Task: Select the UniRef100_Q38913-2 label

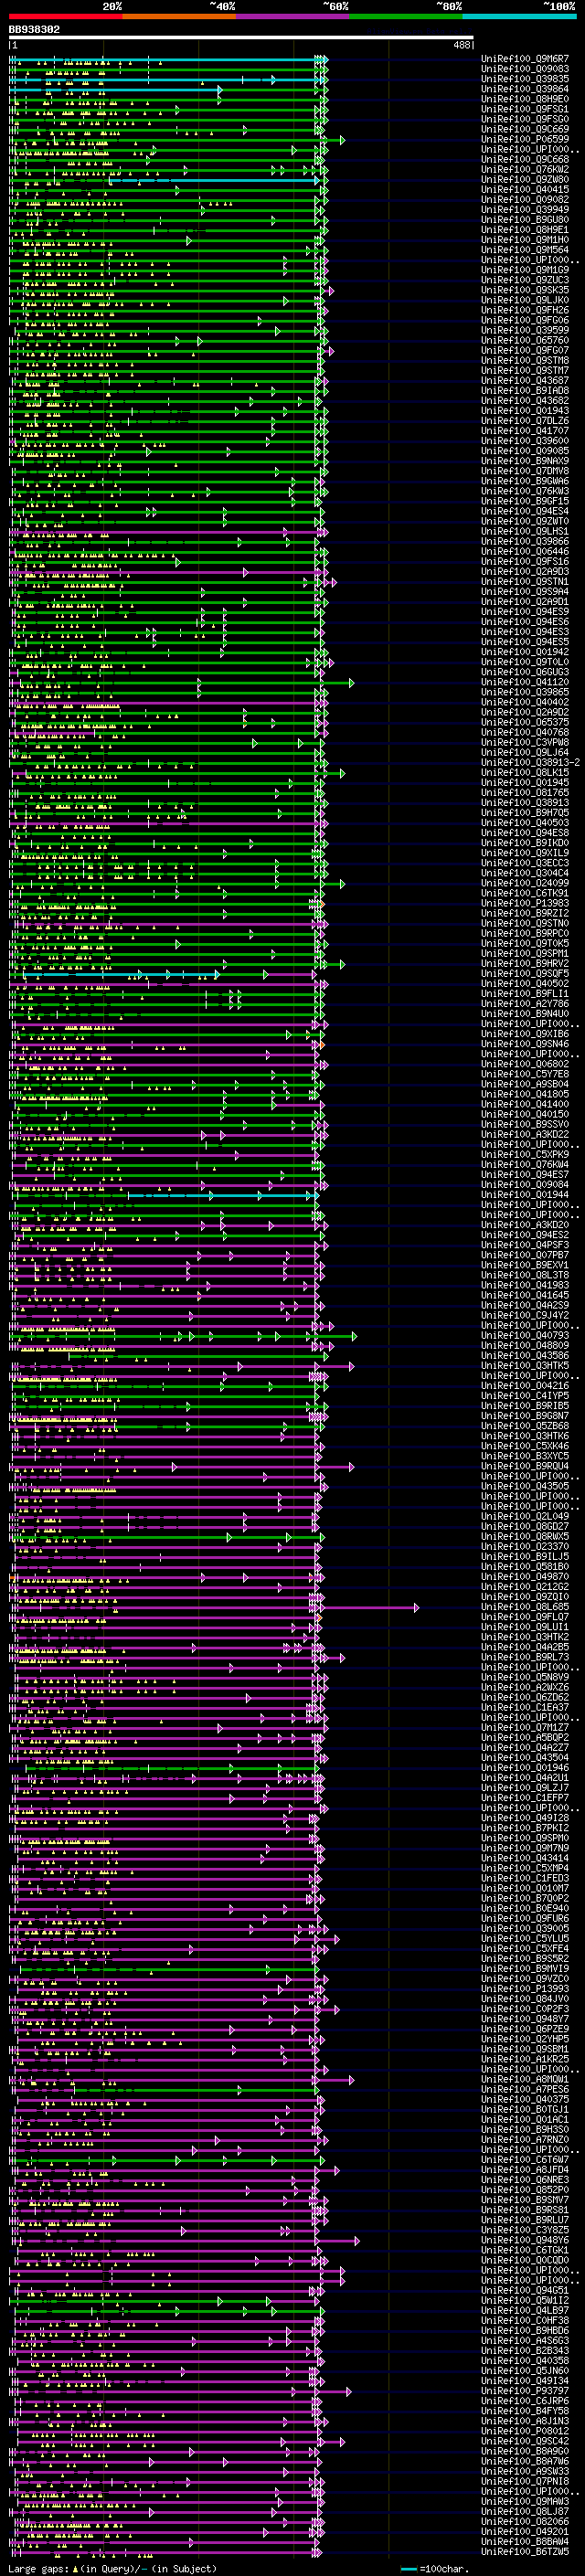Action: 531,763
